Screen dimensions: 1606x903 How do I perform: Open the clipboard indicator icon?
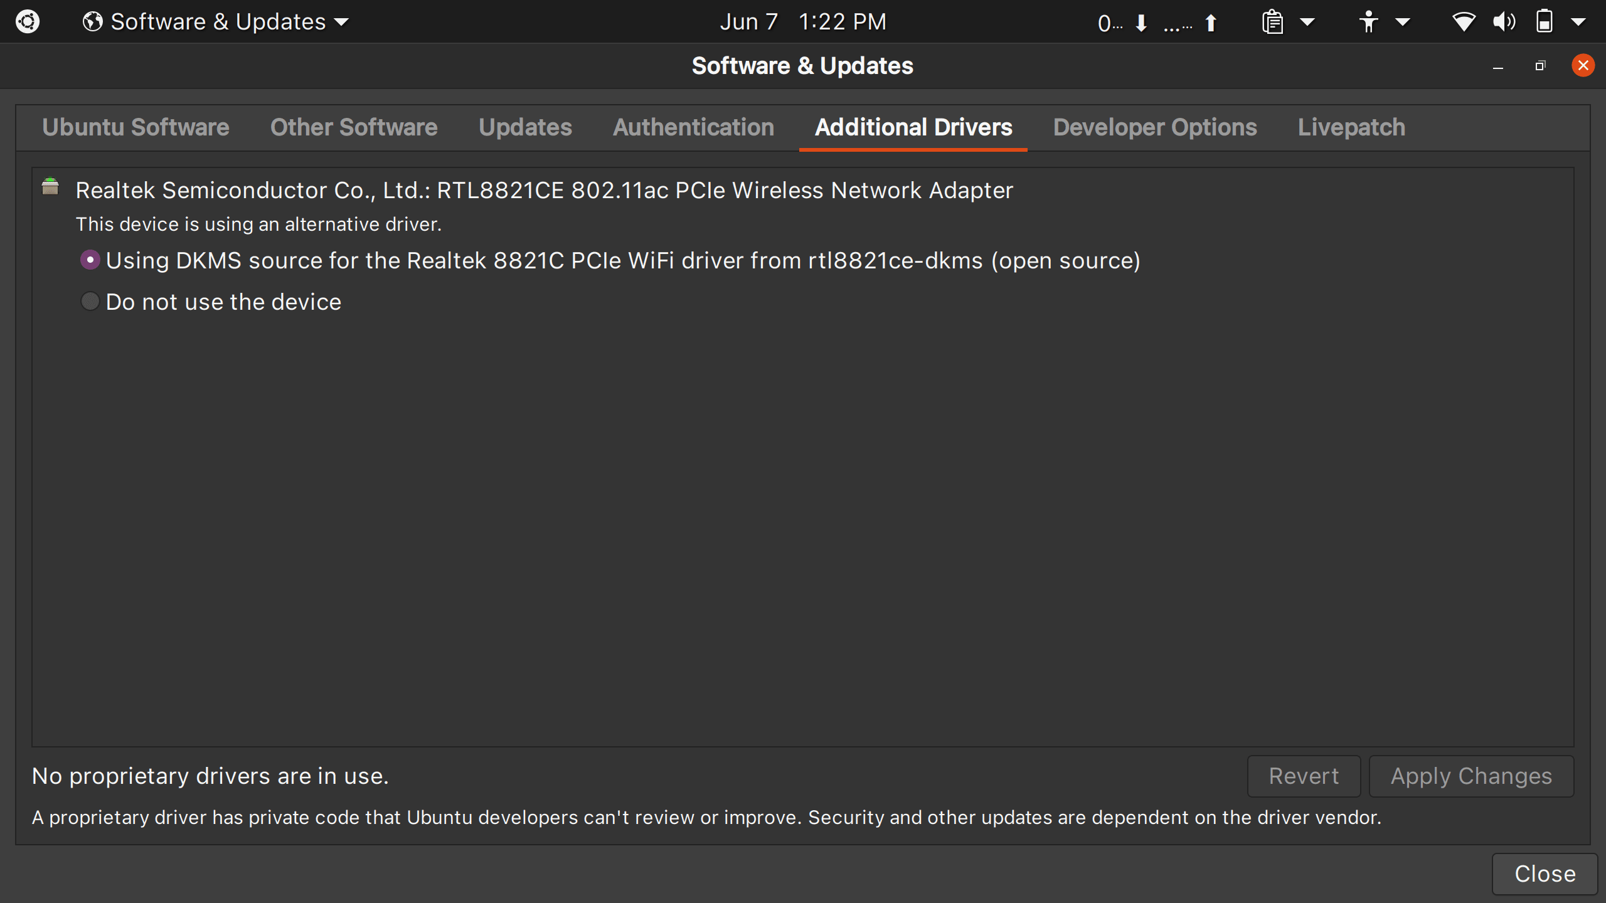[1272, 22]
